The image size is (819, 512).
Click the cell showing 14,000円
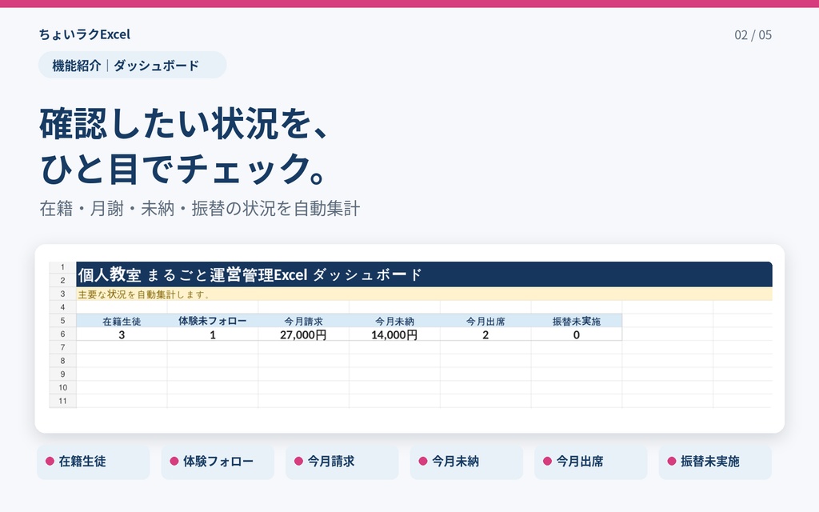pos(394,334)
